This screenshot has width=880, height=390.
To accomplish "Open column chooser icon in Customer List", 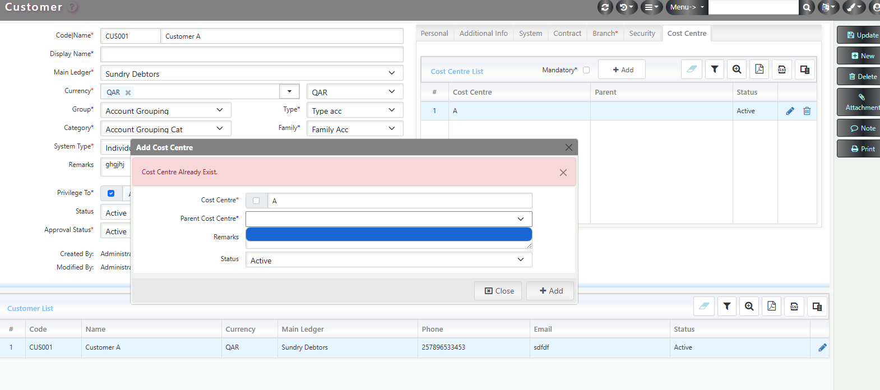I will coord(817,306).
